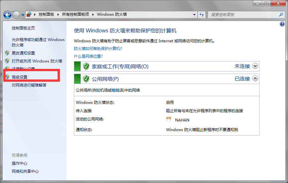Click shield icon beside 打开或关闭 Windows 防火墙
The width and height of the screenshot is (288, 183).
point(7,61)
